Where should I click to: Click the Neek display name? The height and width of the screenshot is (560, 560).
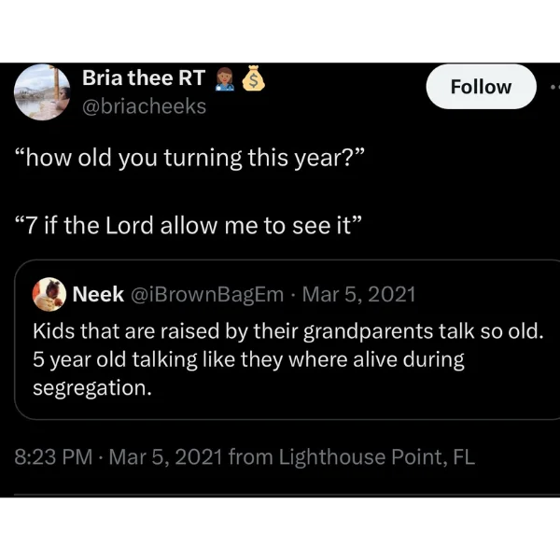coord(98,294)
